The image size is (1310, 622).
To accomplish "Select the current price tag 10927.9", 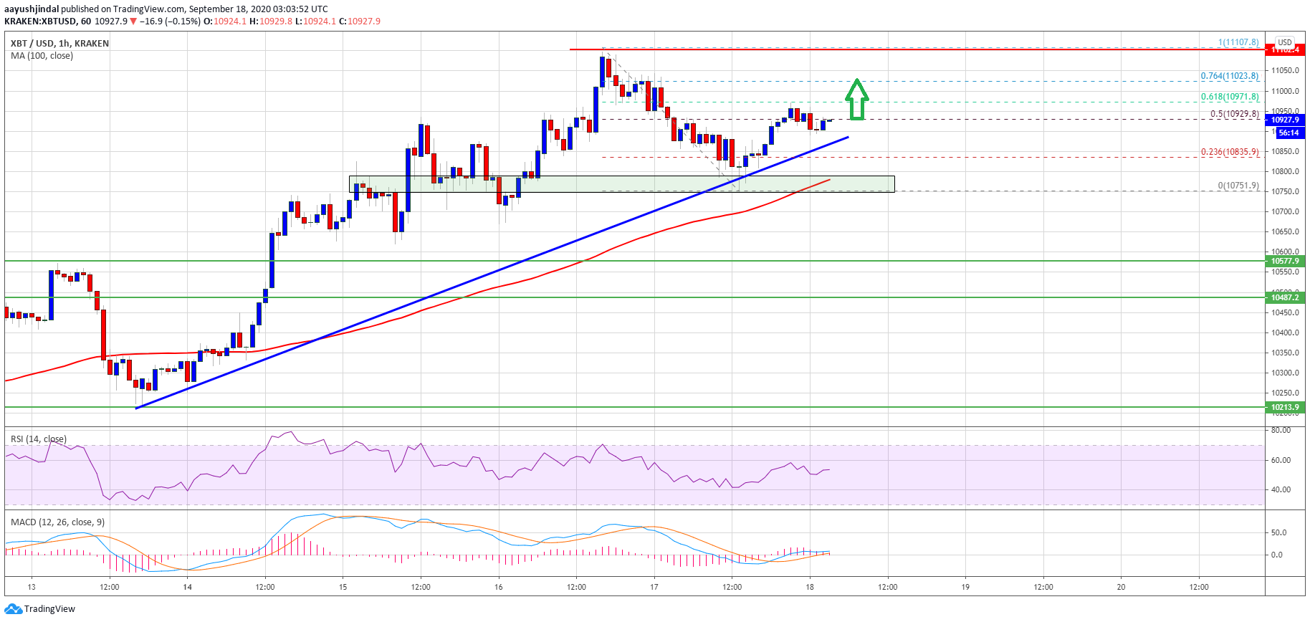I will tap(1285, 120).
